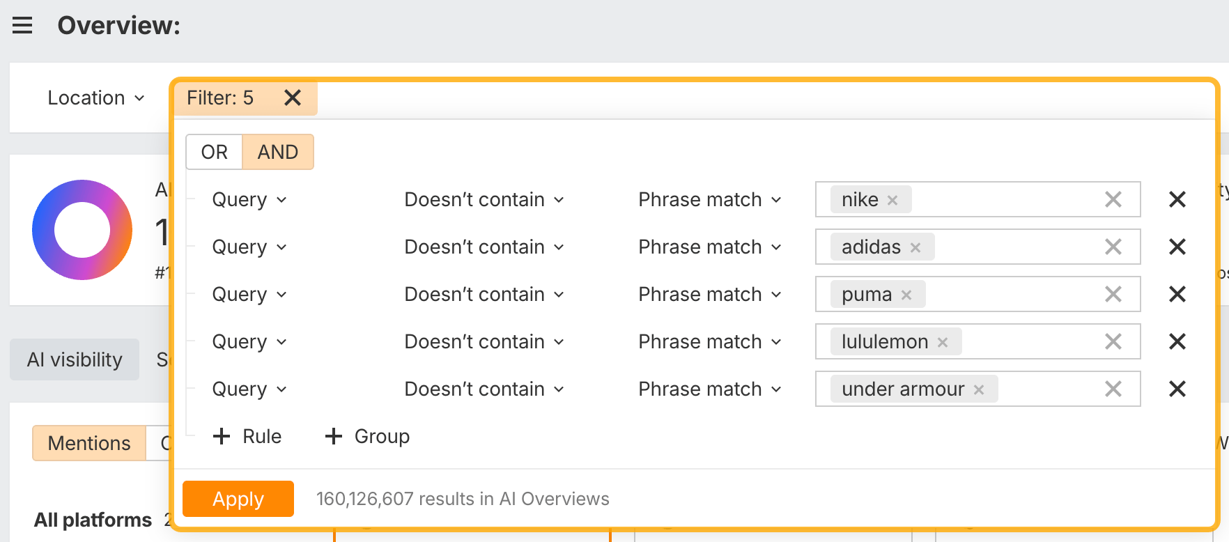
Task: Delete the under armour filter rule
Action: (1177, 389)
